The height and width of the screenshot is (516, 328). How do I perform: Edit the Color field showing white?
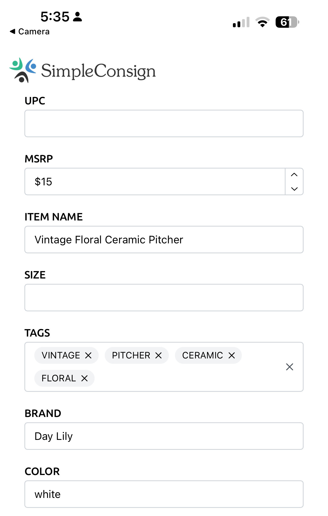[x=164, y=494]
